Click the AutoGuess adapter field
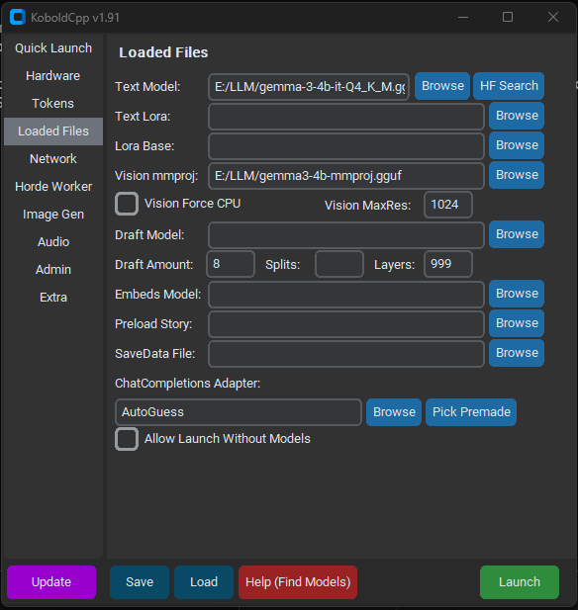This screenshot has width=578, height=610. [239, 412]
